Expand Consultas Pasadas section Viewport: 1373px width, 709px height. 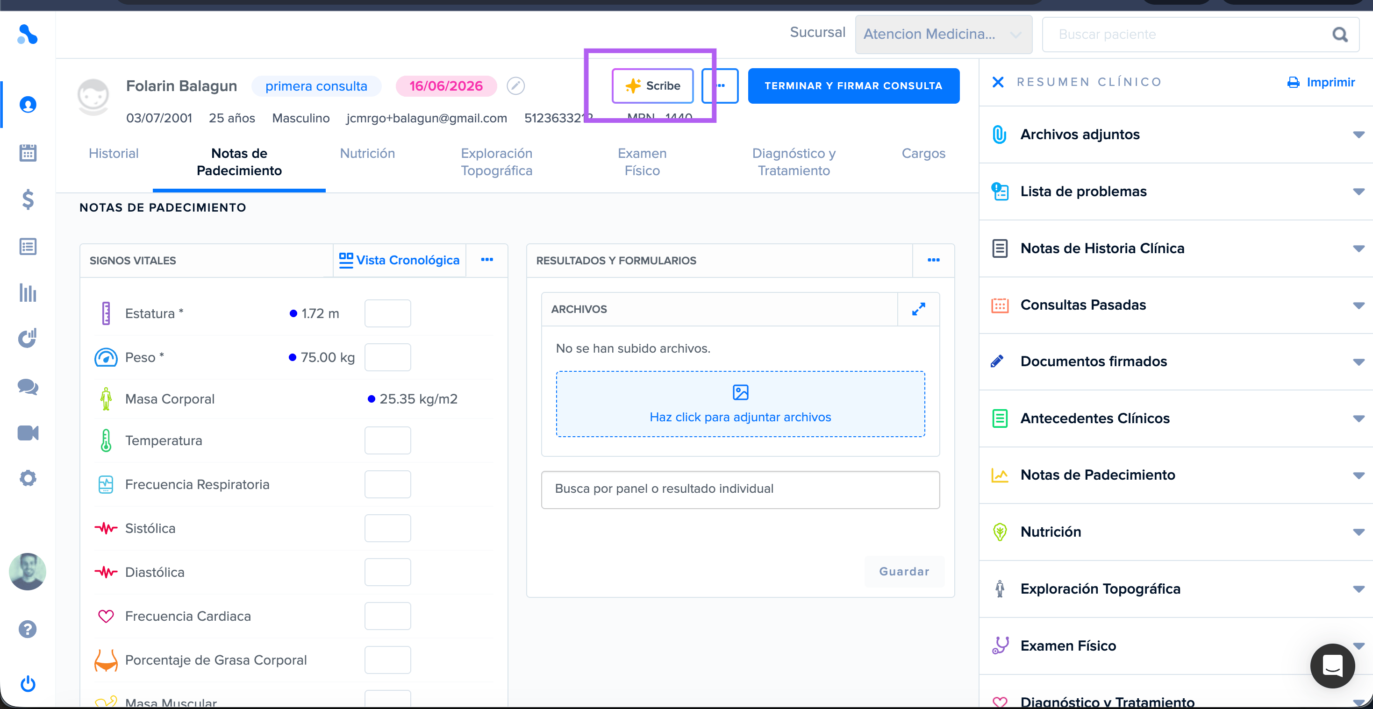[x=1358, y=305]
